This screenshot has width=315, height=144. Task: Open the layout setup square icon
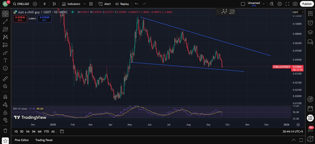(243, 4)
